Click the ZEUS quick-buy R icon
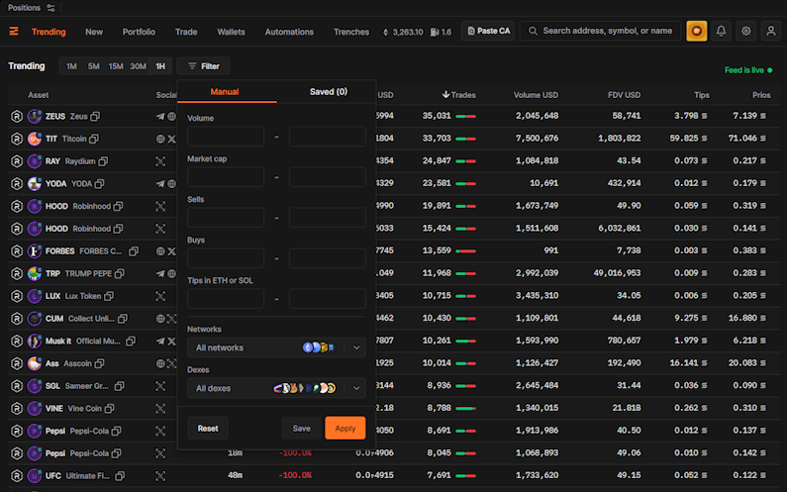Image resolution: width=787 pixels, height=492 pixels. coord(17,116)
